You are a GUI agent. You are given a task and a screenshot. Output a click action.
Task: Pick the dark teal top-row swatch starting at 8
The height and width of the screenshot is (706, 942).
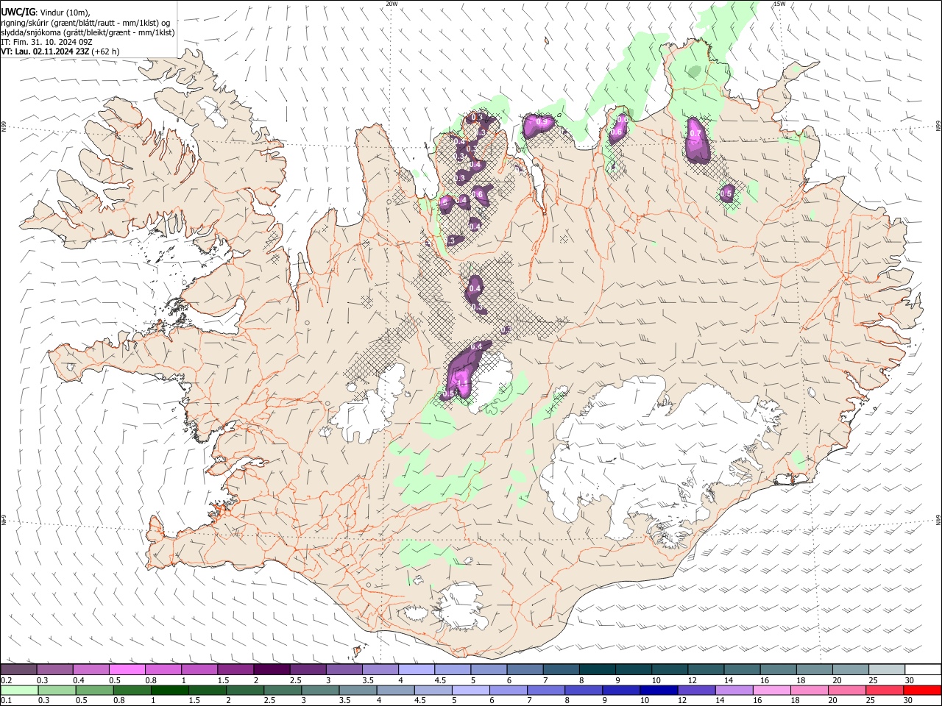point(597,670)
